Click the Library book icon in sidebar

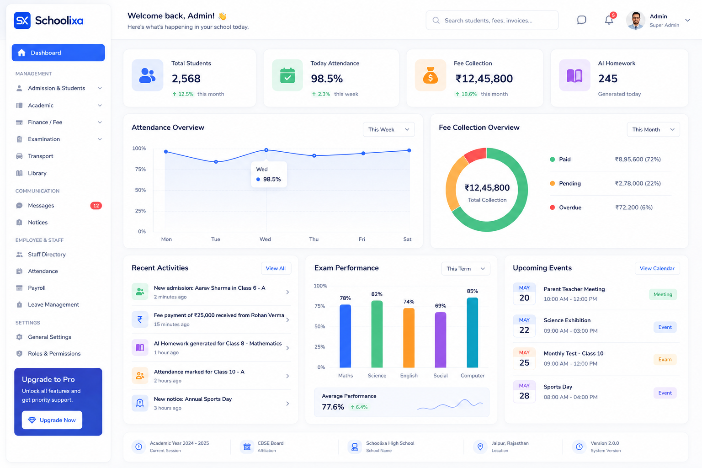click(x=19, y=173)
